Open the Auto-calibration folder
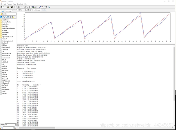This screenshot has width=176, height=130. coord(5,20)
